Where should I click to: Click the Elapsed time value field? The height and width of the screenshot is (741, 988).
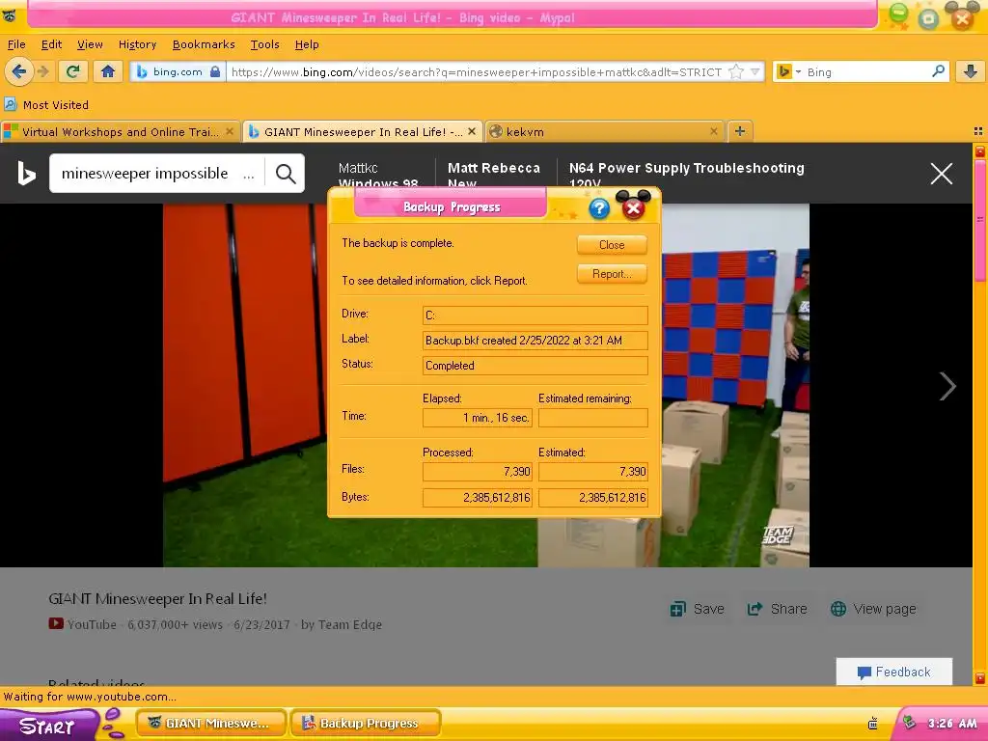pos(478,418)
